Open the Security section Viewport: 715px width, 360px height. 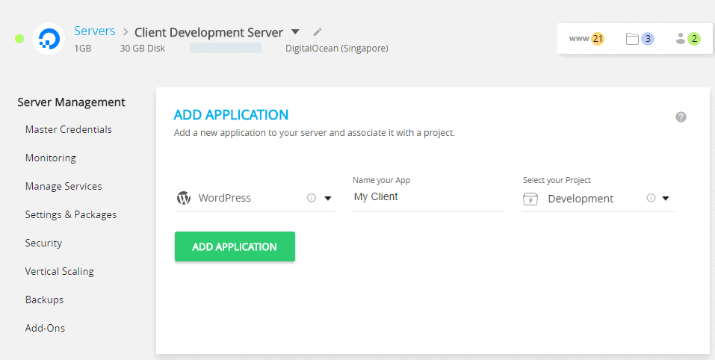(43, 243)
